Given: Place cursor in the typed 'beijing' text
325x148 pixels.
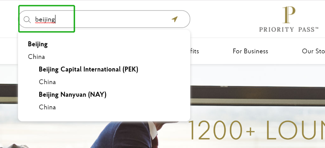Looking at the screenshot, I should click(45, 20).
